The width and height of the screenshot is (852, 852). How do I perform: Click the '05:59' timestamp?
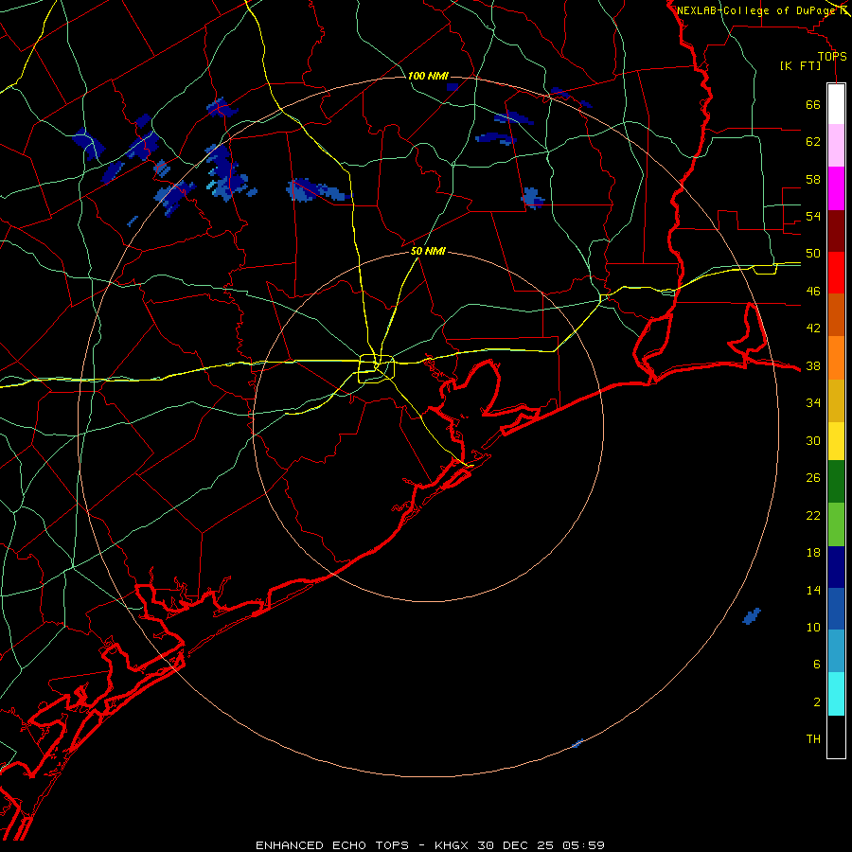pos(583,845)
